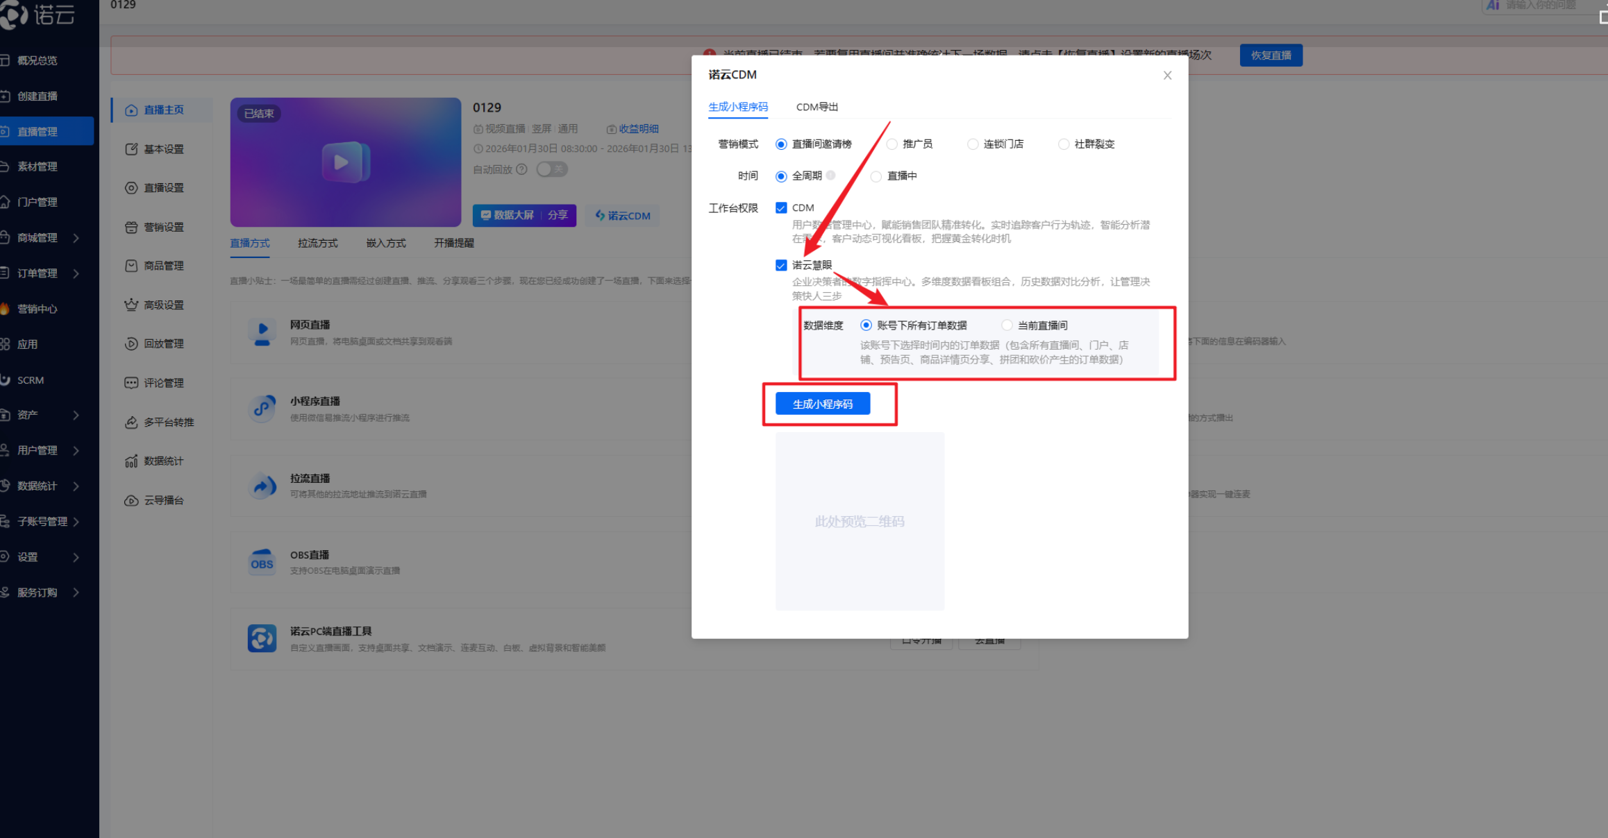Go to 云导播台
Viewport: 1608px width, 838px height.
click(x=163, y=499)
